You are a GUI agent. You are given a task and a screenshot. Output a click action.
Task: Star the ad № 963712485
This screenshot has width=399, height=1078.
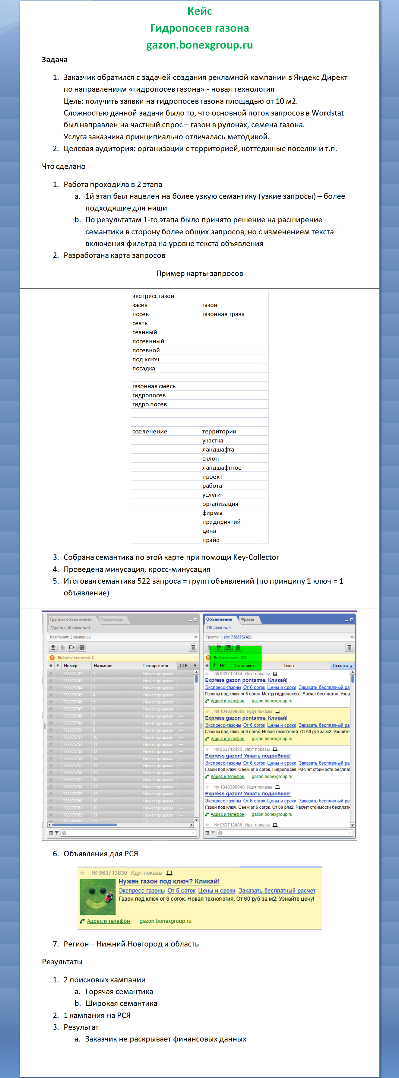207,749
